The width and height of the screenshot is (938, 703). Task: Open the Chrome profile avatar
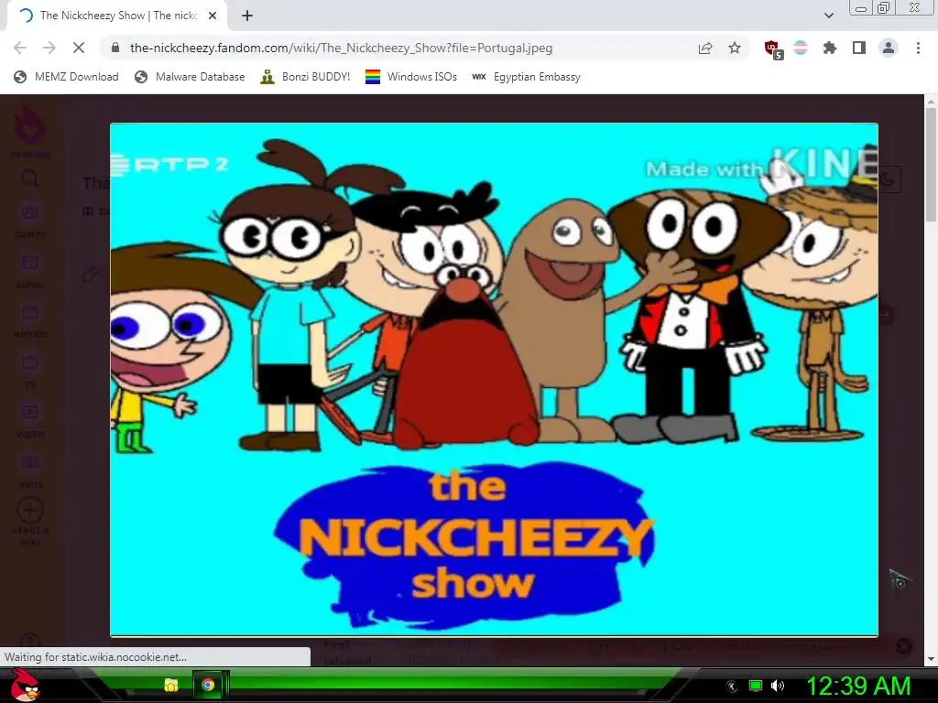[889, 48]
